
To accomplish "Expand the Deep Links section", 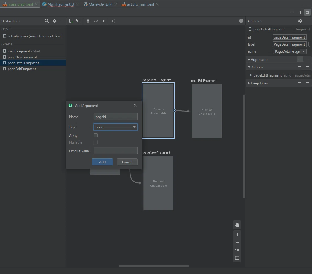I will (248, 83).
